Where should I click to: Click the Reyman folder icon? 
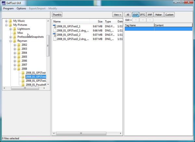pos(15,41)
